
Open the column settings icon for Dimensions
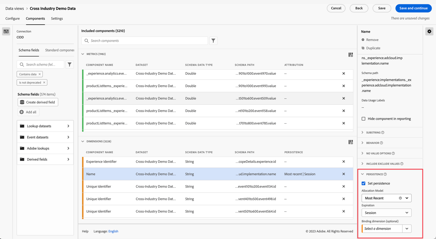click(x=351, y=142)
